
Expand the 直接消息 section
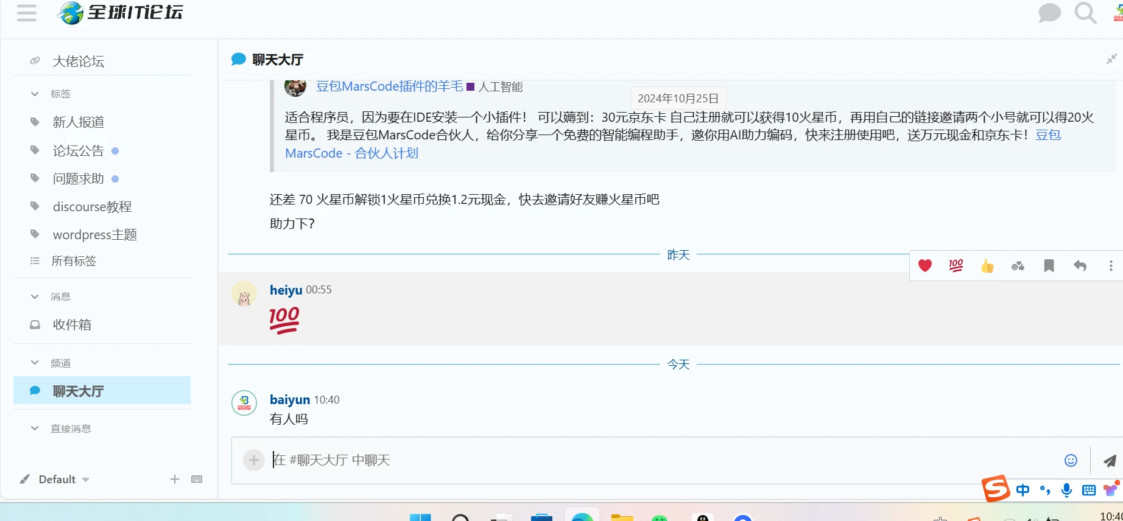click(35, 428)
